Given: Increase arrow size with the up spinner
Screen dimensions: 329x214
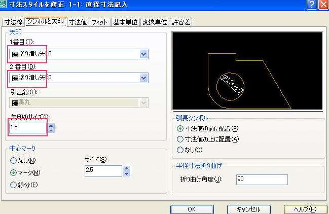Looking at the screenshot, I should pyautogui.click(x=51, y=126).
